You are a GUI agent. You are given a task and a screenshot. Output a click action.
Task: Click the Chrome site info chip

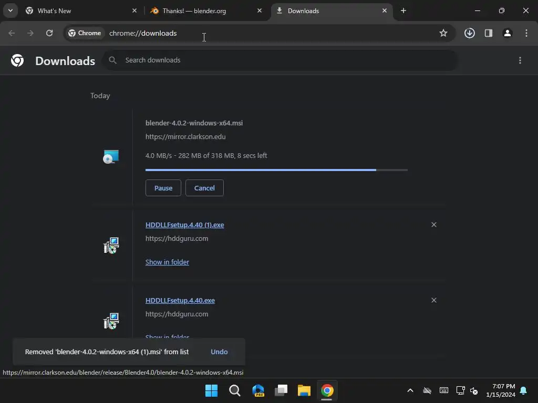click(x=85, y=33)
